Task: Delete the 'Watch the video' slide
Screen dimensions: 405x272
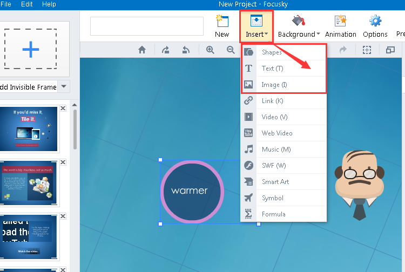Action: point(63,216)
